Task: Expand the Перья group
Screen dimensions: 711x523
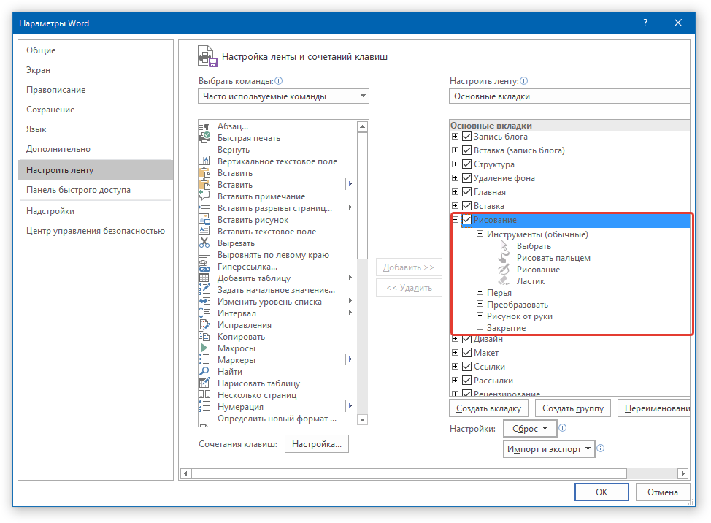Action: pyautogui.click(x=480, y=293)
